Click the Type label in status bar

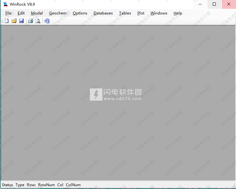click(20, 185)
